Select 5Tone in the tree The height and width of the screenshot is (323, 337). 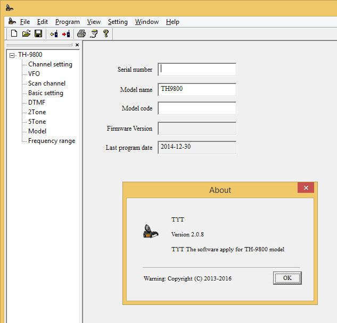[x=37, y=122]
